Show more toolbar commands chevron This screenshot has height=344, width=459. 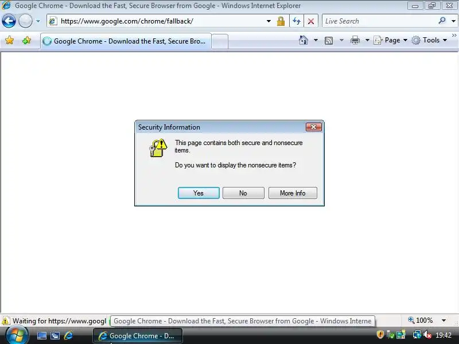pos(454,36)
